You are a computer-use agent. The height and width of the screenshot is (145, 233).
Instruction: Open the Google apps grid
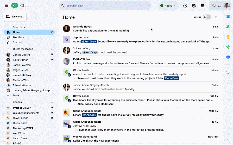pyautogui.click(x=203, y=6)
